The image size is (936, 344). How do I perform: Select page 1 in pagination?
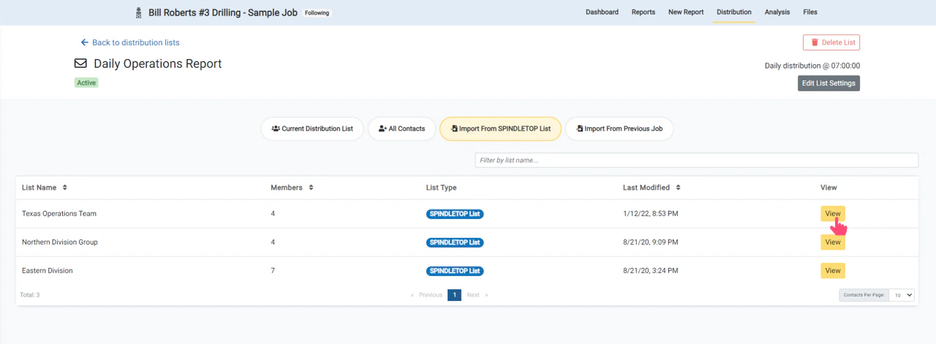pyautogui.click(x=454, y=295)
